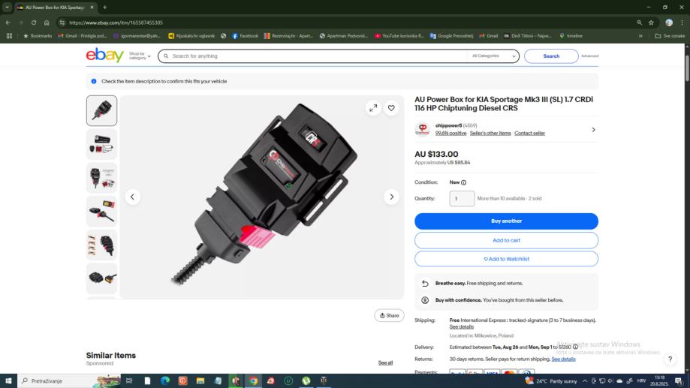Viewport: 690px width, 388px height.
Task: Open the Chrome profile avatar
Action: click(x=669, y=23)
